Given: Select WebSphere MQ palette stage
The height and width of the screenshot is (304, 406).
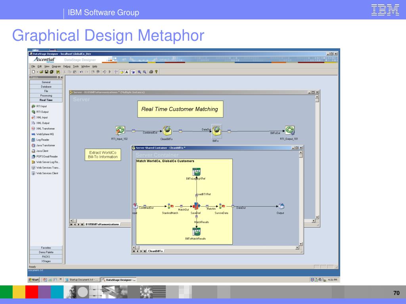Looking at the screenshot, I should point(42,134).
